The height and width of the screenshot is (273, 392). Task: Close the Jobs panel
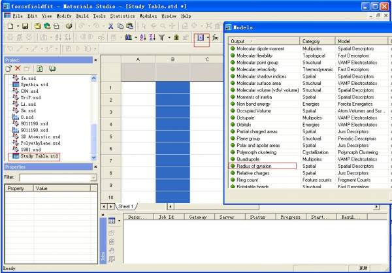103,215
